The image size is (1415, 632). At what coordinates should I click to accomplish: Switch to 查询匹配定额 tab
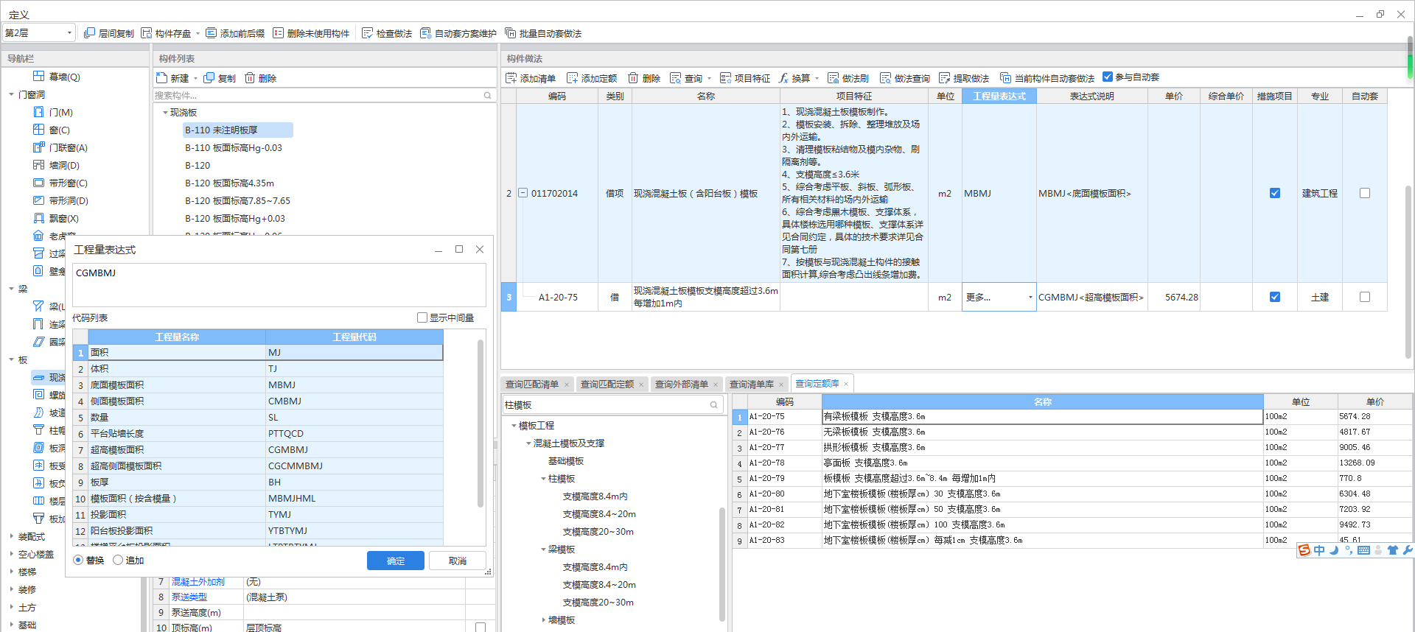click(x=607, y=385)
